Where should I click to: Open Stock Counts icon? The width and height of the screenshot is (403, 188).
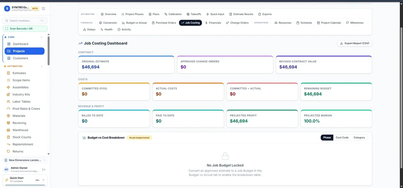coord(9,137)
